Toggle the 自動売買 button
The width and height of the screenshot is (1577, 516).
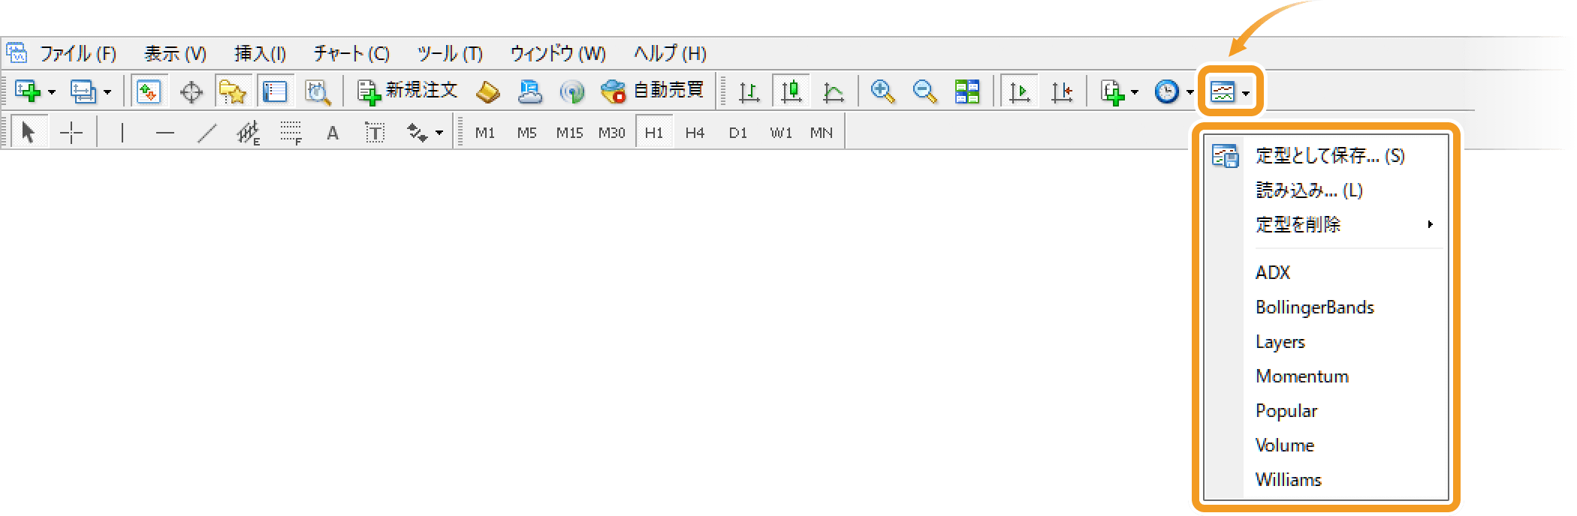point(652,91)
